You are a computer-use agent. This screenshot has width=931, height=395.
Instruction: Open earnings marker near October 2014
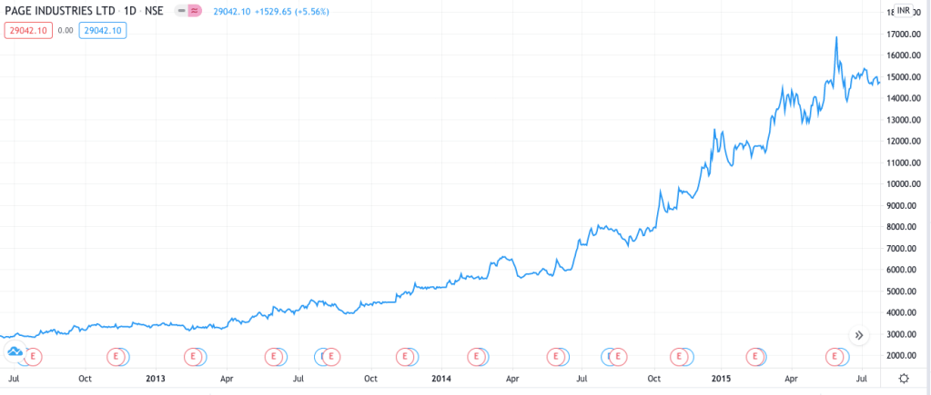(x=678, y=356)
